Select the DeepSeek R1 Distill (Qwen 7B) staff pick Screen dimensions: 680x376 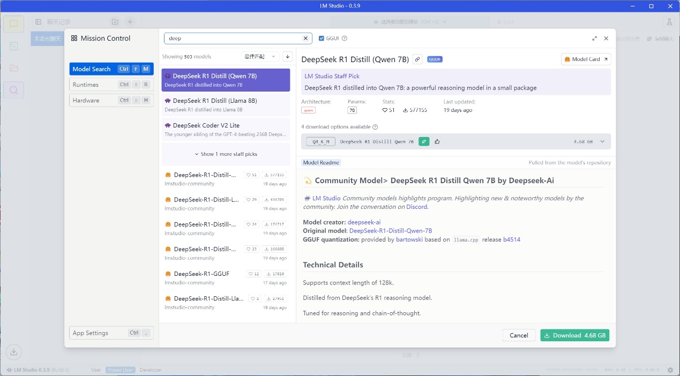(x=226, y=80)
